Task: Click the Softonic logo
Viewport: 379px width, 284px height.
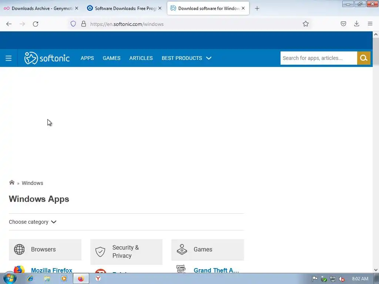Action: tap(47, 58)
